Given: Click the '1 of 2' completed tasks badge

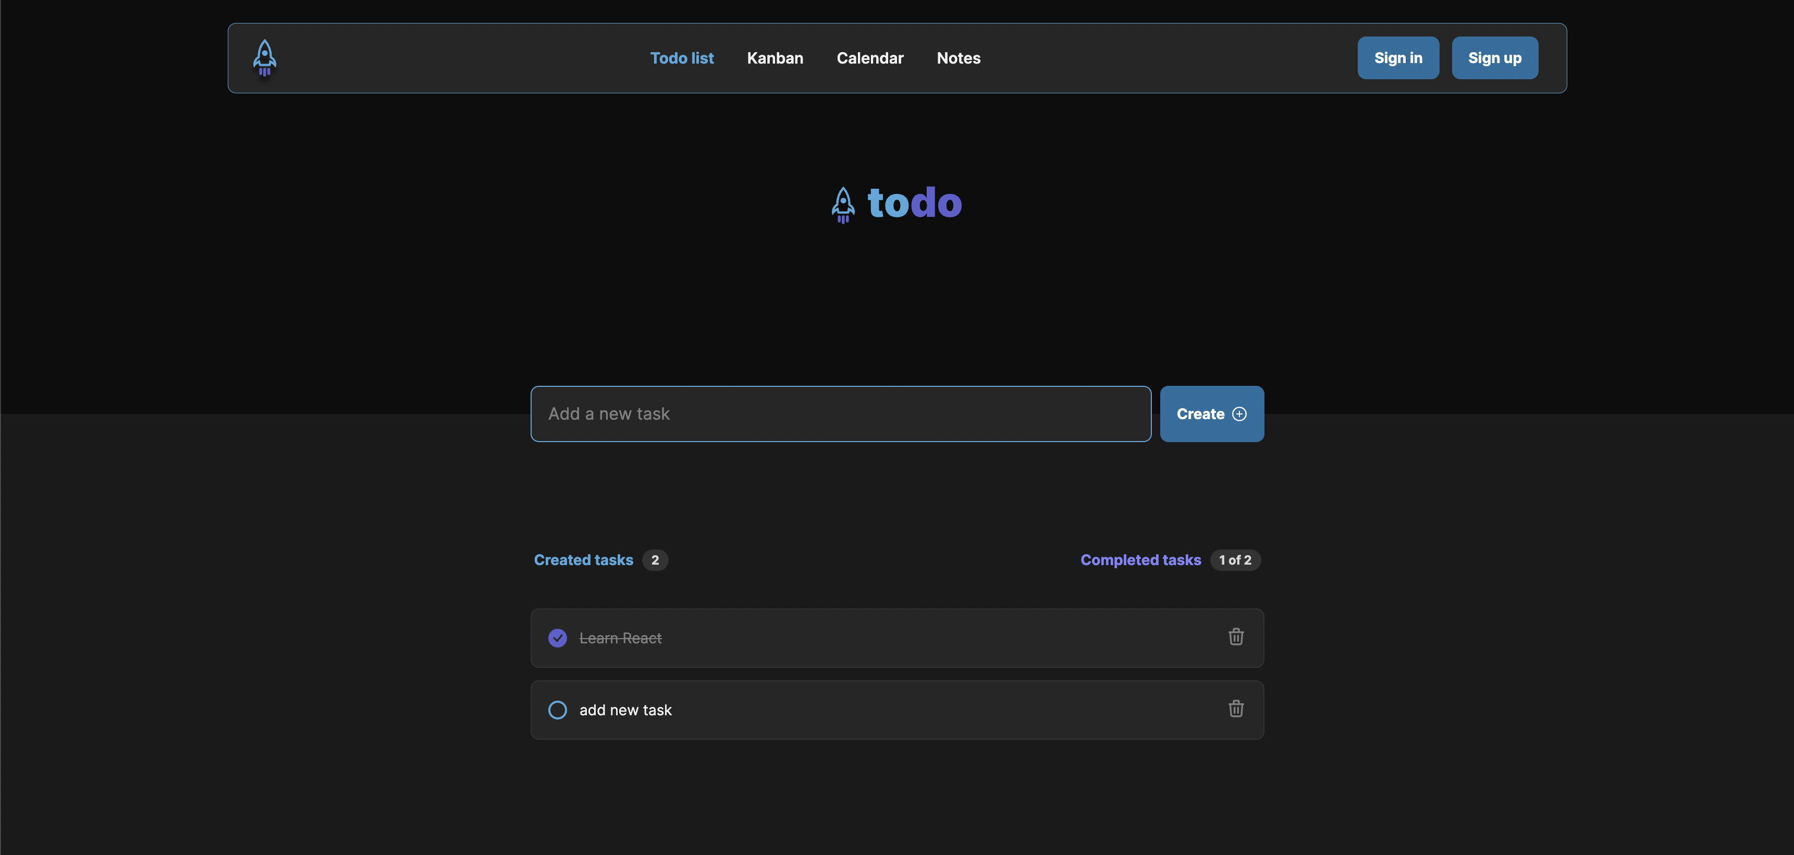Looking at the screenshot, I should point(1235,559).
